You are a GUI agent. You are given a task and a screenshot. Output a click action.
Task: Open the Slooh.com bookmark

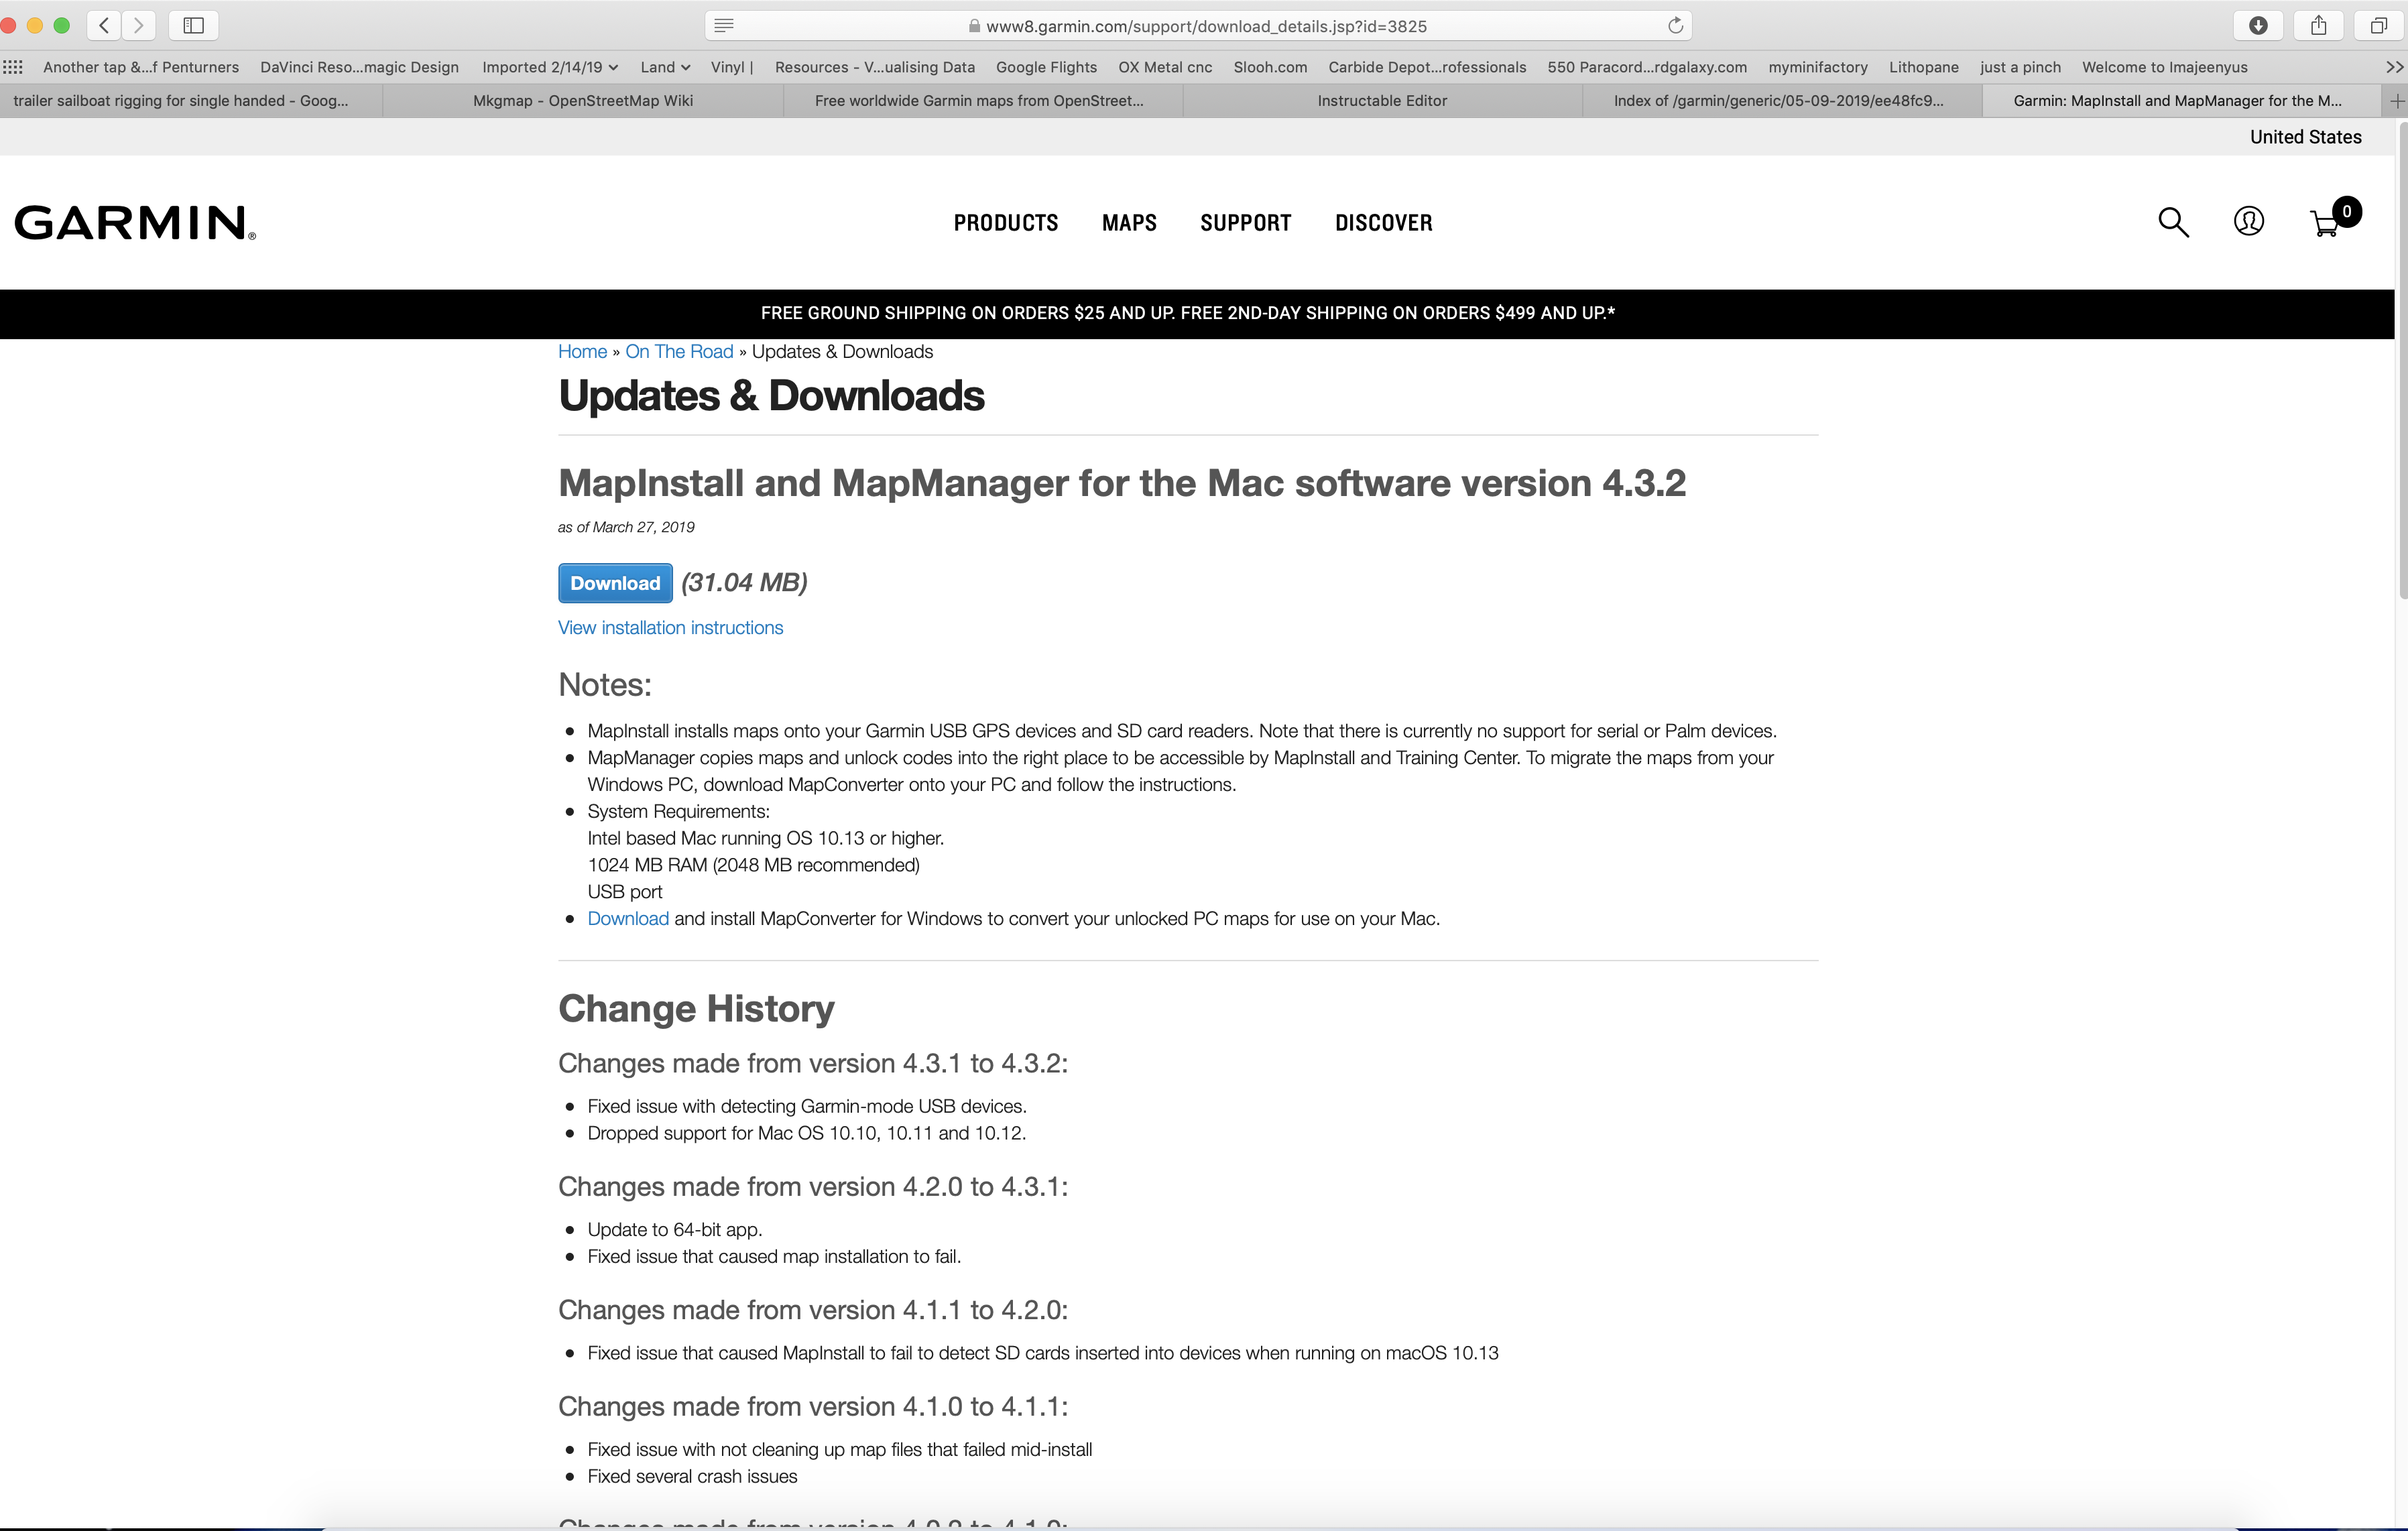1270,67
